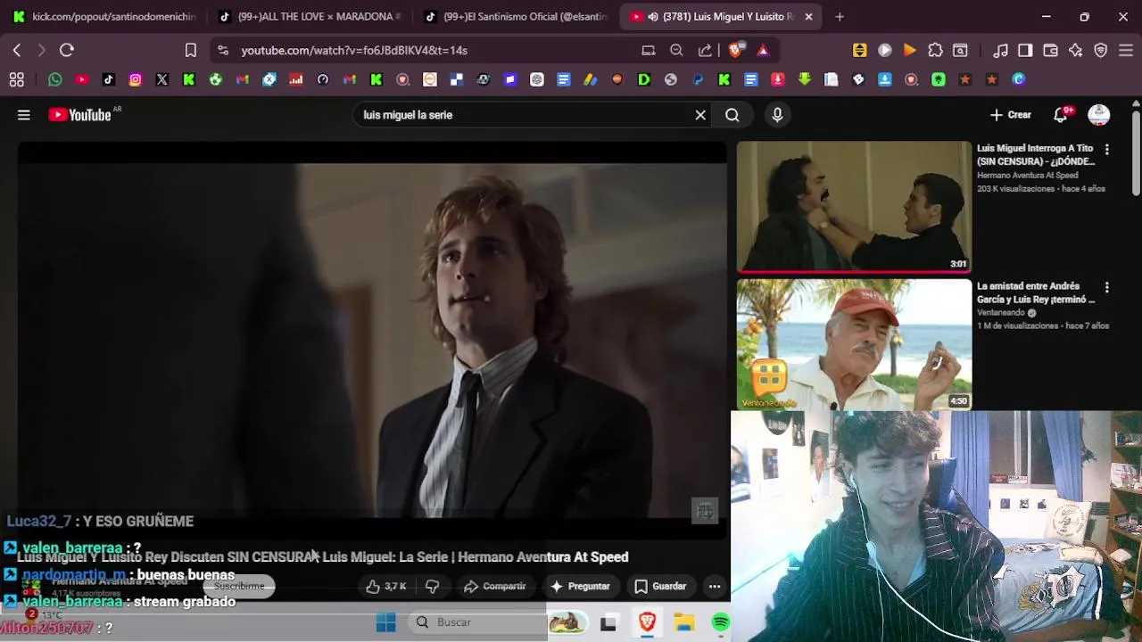
Task: Open File Explorer from the taskbar
Action: (x=684, y=622)
